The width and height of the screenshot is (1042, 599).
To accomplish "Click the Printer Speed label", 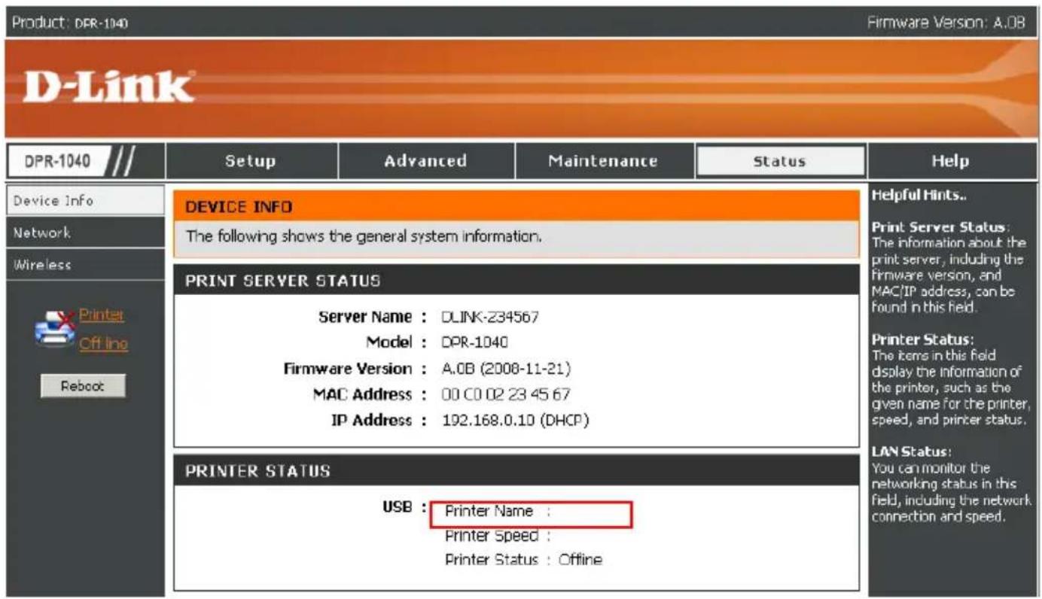I will 492,536.
